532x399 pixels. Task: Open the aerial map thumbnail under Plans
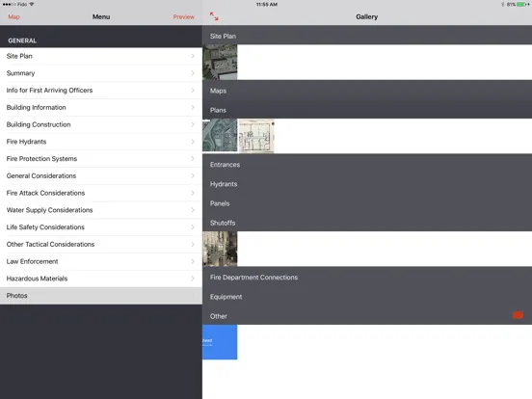(220, 135)
